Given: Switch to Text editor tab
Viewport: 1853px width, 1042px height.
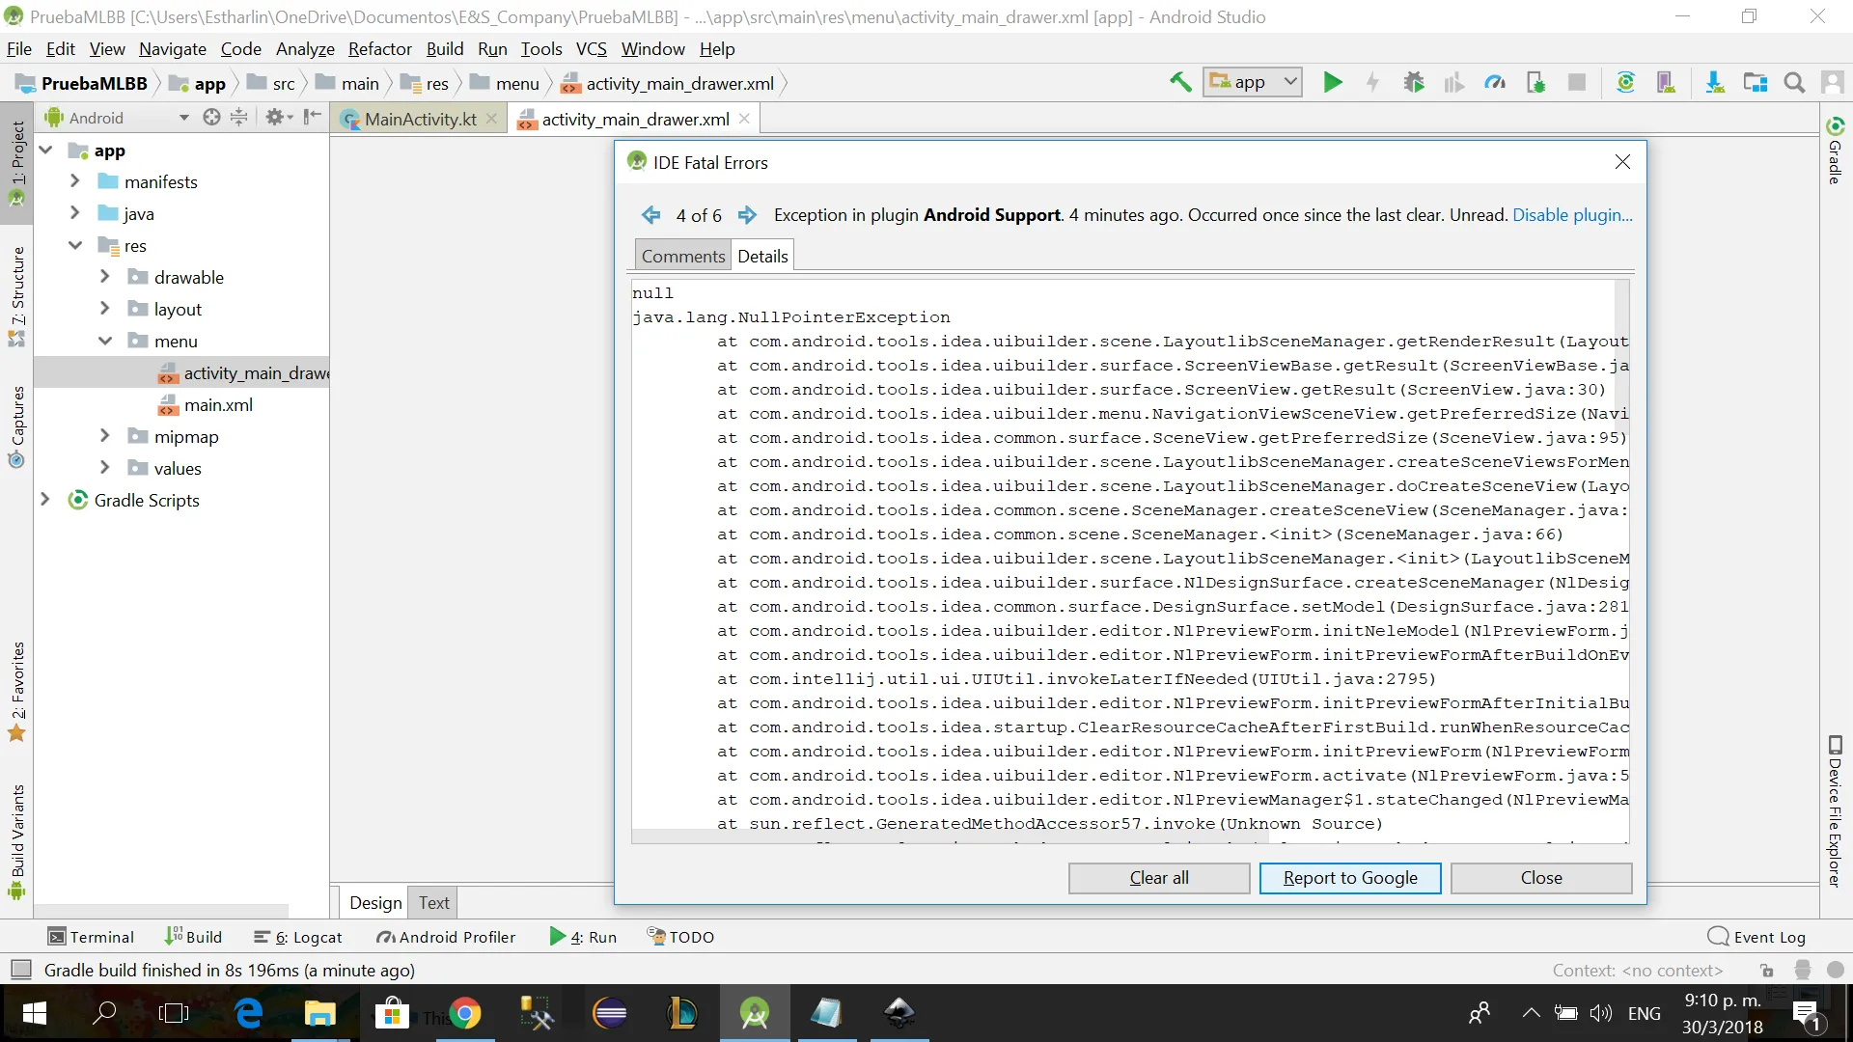Looking at the screenshot, I should 433,903.
